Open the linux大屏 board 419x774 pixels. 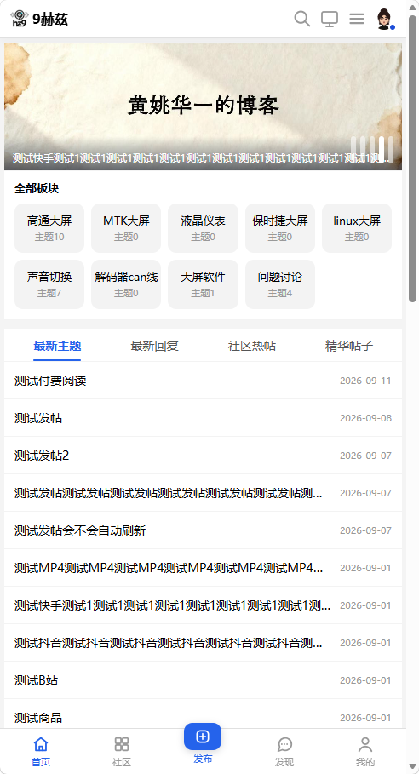(357, 228)
